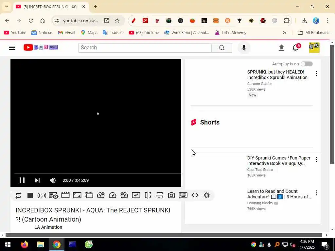Mute the video volume
This screenshot has width=335, height=251.
(53, 180)
